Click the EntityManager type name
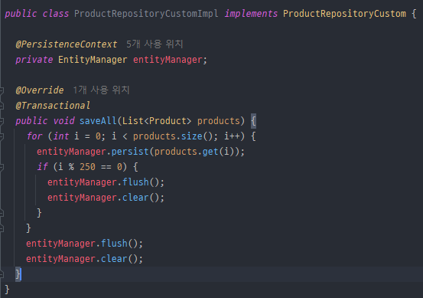 pos(93,60)
